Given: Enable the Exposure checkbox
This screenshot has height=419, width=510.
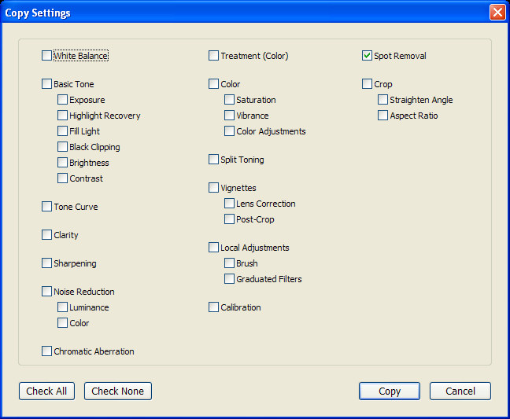Looking at the screenshot, I should point(62,99).
